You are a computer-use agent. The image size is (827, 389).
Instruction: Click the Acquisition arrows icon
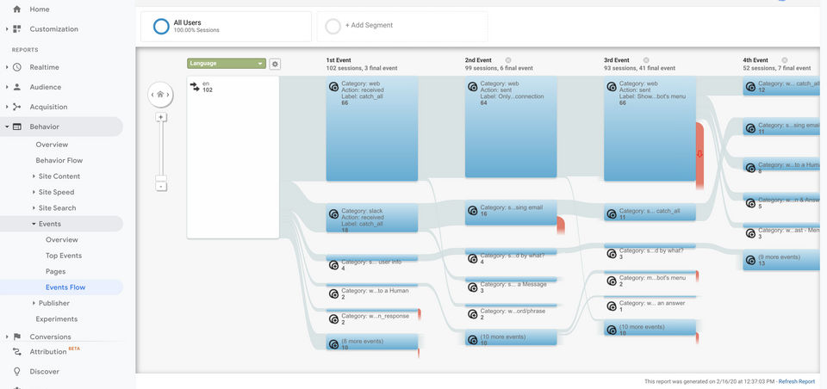(x=16, y=107)
